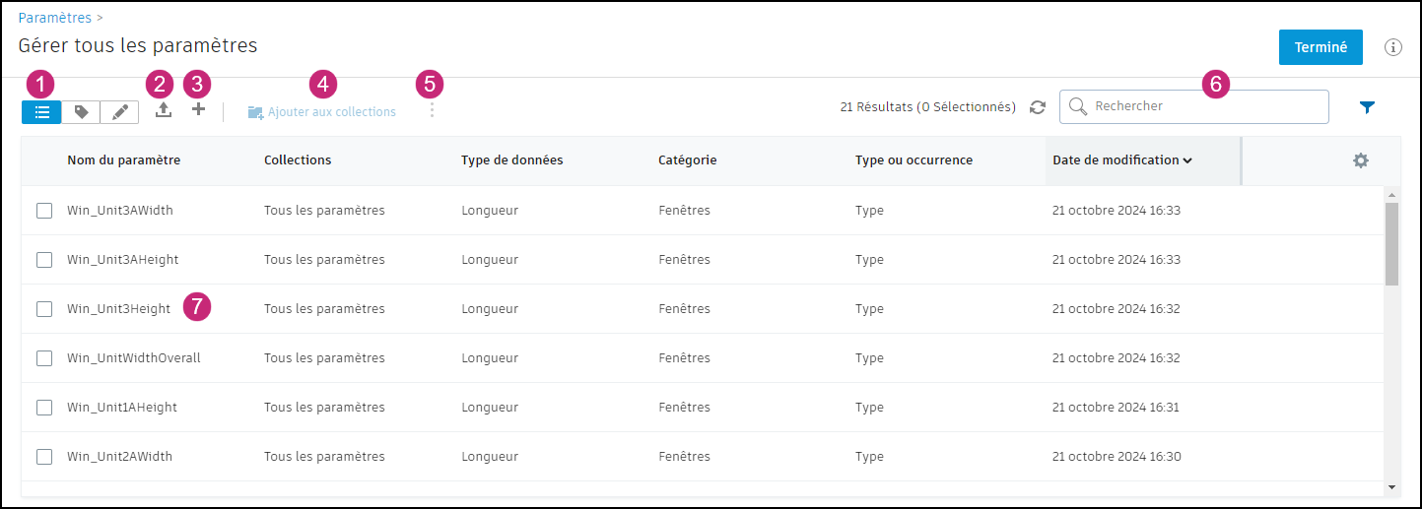Image resolution: width=1422 pixels, height=509 pixels.
Task: Click Ajouter aux collections button
Action: (x=322, y=112)
